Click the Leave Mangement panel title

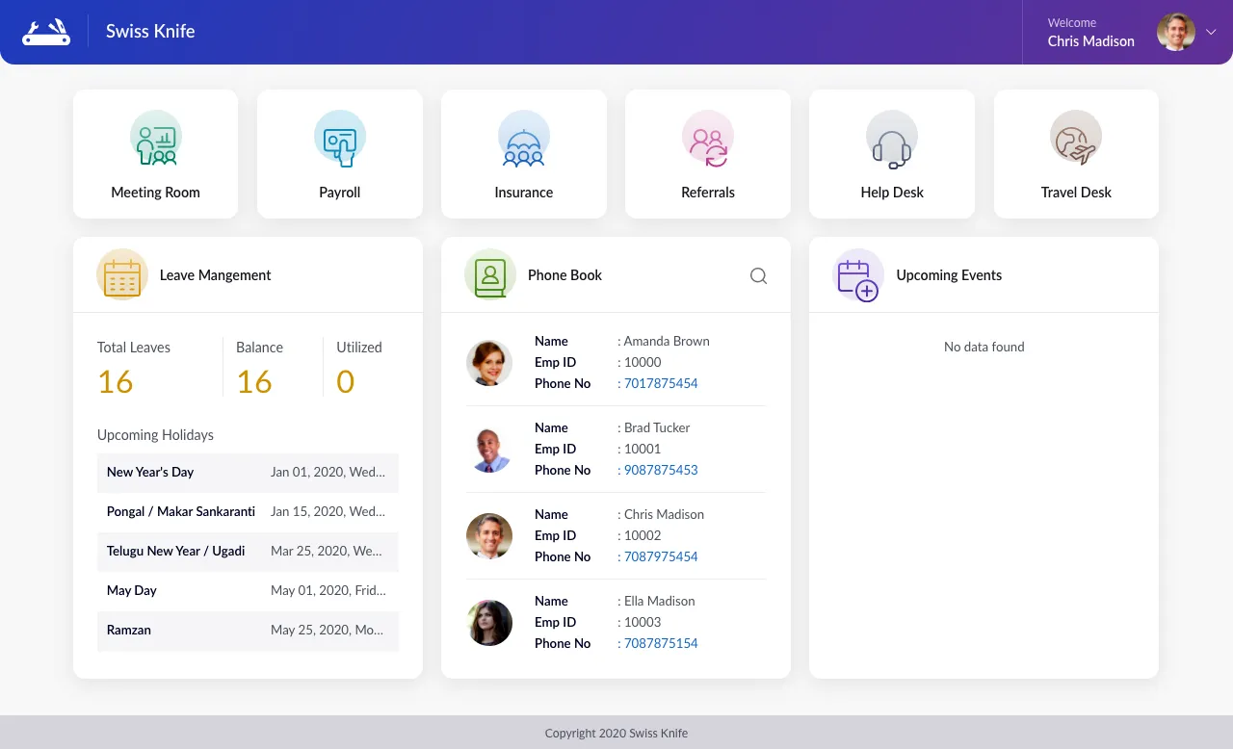point(215,275)
